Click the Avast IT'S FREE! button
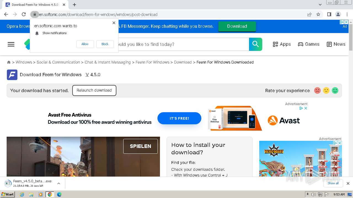Image resolution: width=353 pixels, height=198 pixels. (x=179, y=118)
